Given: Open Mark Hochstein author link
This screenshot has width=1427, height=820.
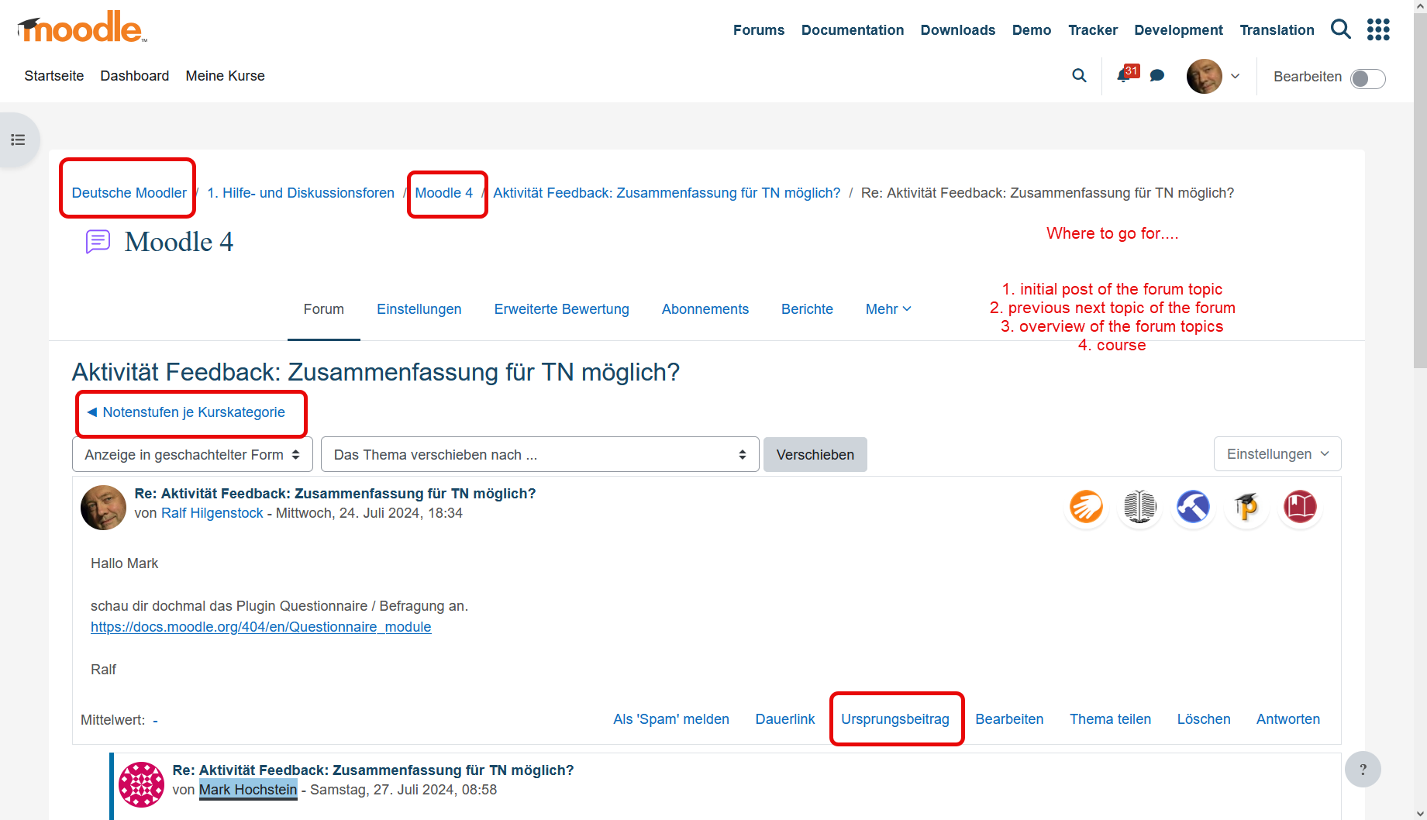Looking at the screenshot, I should pos(248,790).
